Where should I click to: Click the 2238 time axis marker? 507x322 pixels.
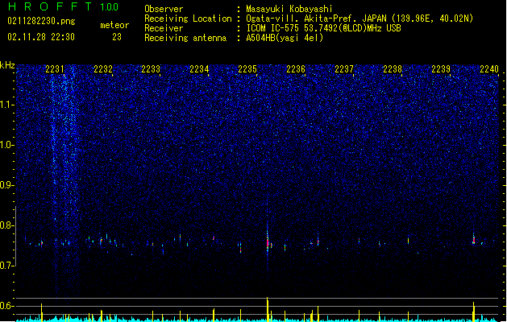coord(393,69)
